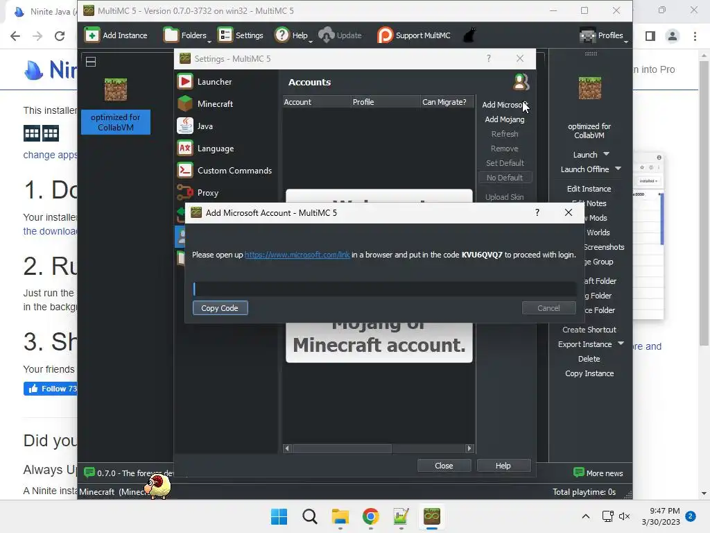Open the Help toolbar menu
The height and width of the screenshot is (533, 710).
coord(293,35)
